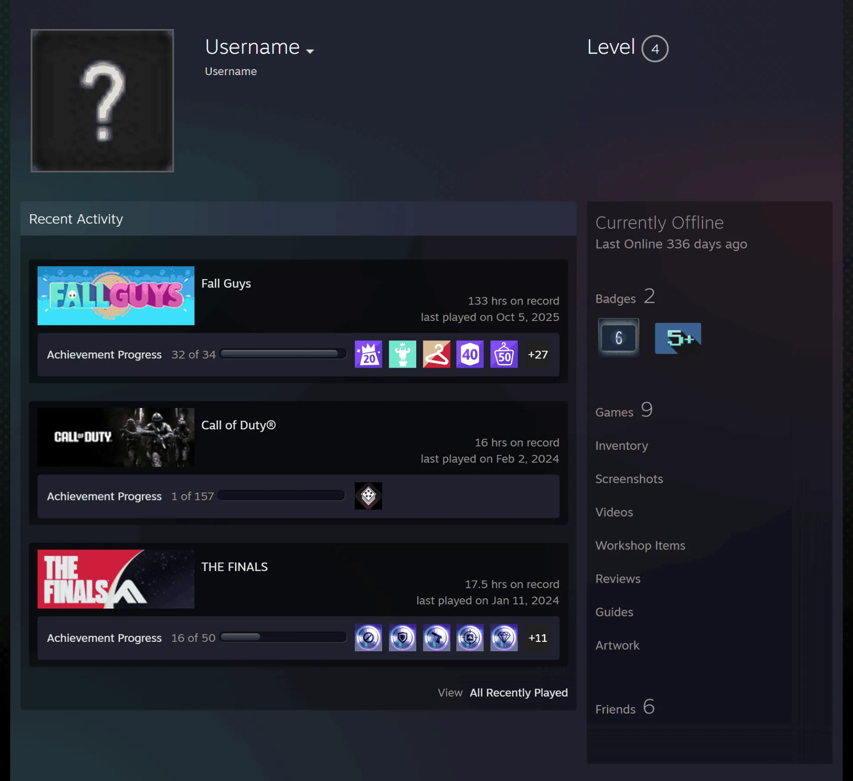Open the Call of Duty game banner
The height and width of the screenshot is (781, 853).
116,437
